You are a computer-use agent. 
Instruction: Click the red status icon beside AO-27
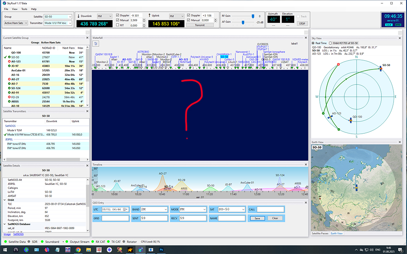tap(9, 79)
